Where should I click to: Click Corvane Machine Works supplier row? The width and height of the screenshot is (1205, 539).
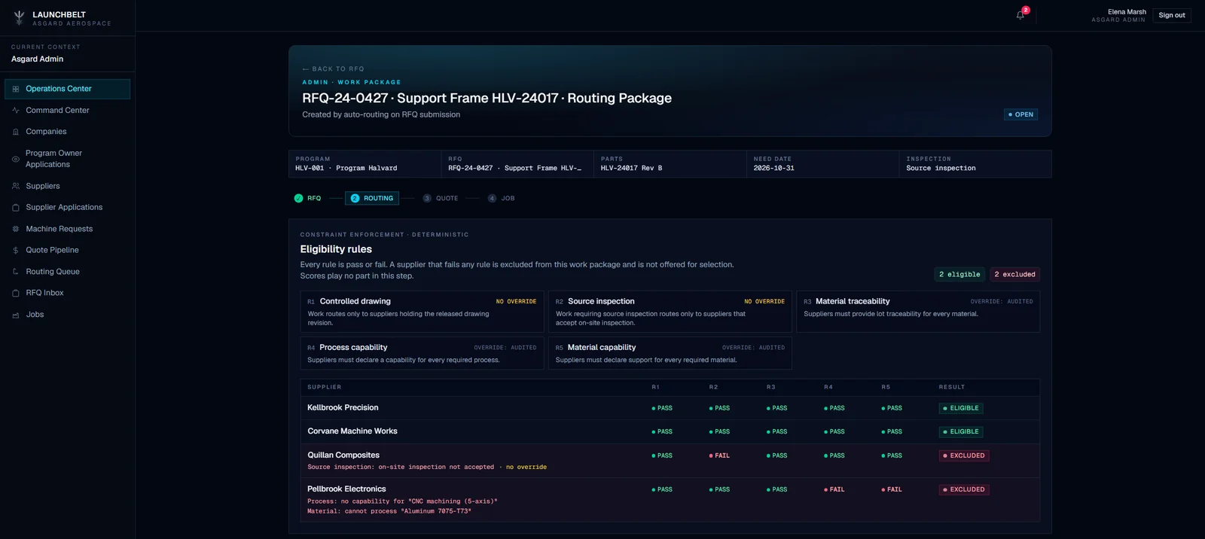coord(670,431)
